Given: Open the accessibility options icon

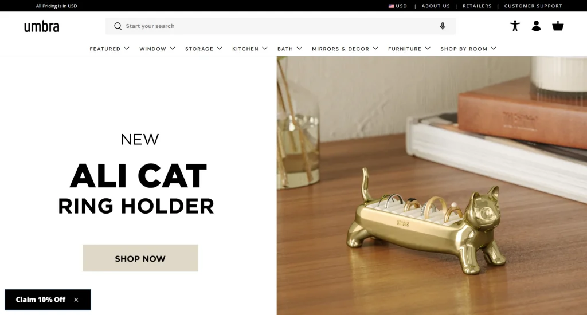Looking at the screenshot, I should click(x=515, y=26).
